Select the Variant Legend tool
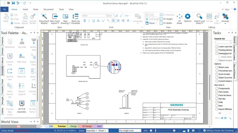 click(21, 89)
